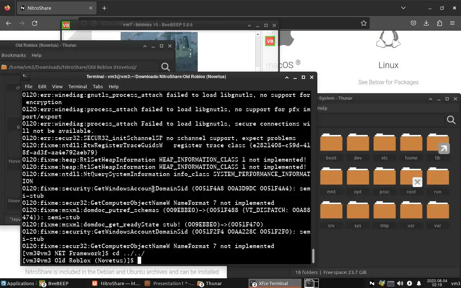
Task: Open the srv folder
Action: (x=331, y=215)
